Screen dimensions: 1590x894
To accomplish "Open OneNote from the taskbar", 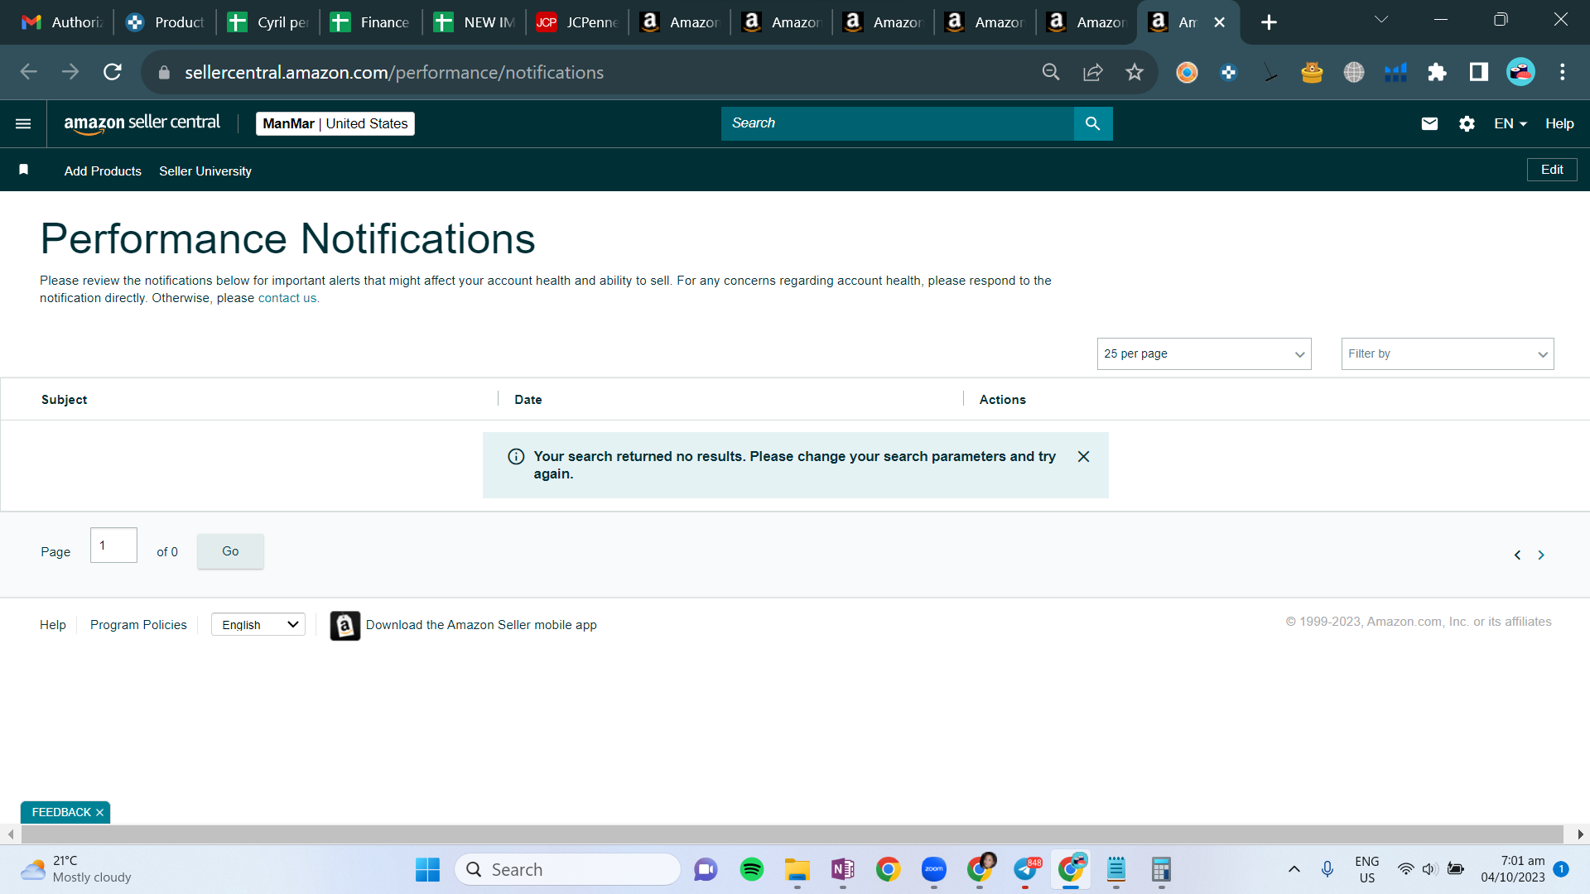I will pyautogui.click(x=843, y=869).
